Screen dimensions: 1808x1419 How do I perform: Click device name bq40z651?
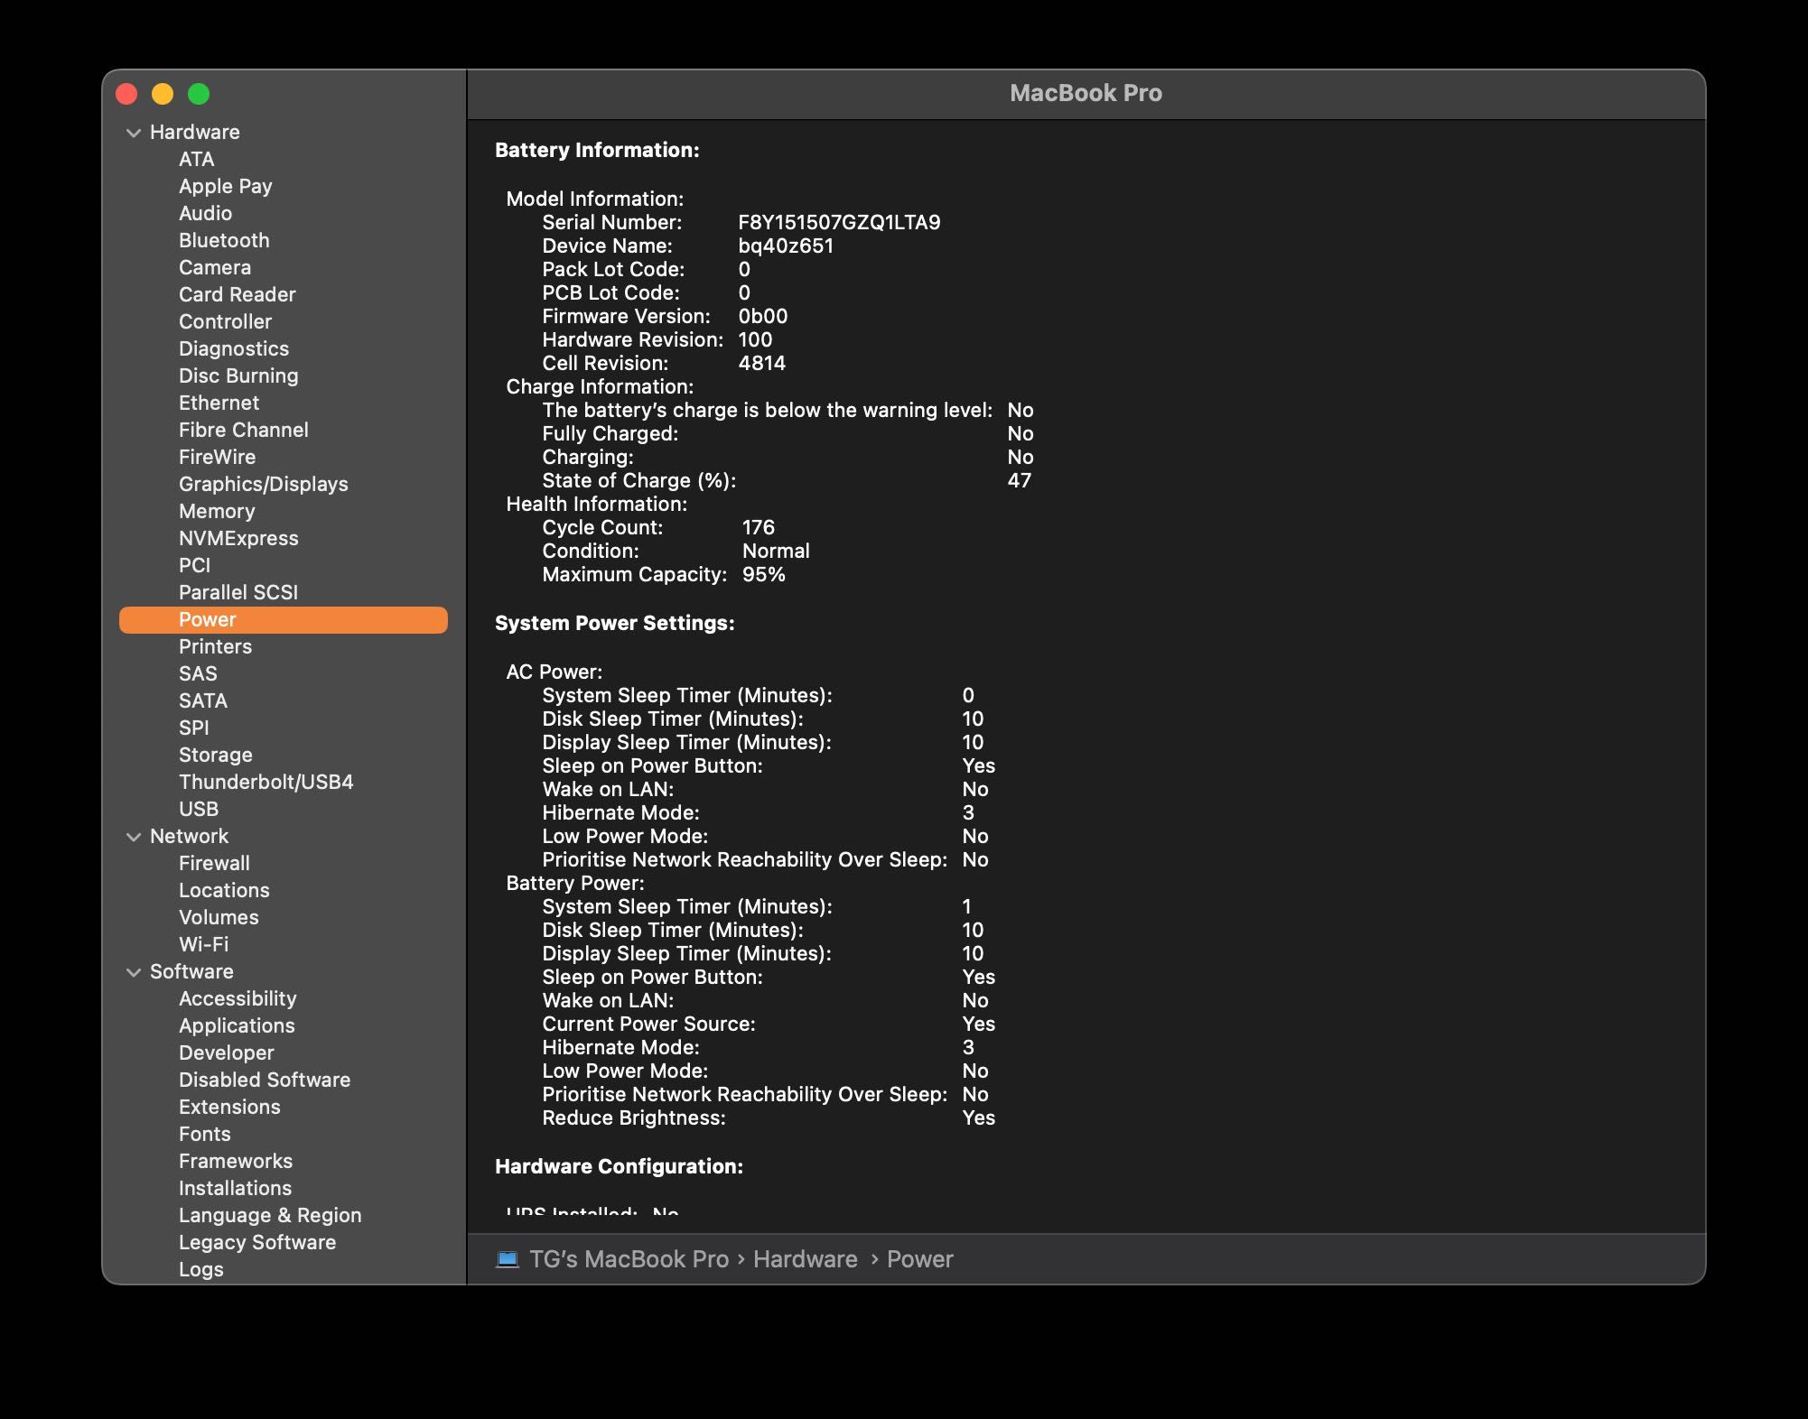(786, 246)
